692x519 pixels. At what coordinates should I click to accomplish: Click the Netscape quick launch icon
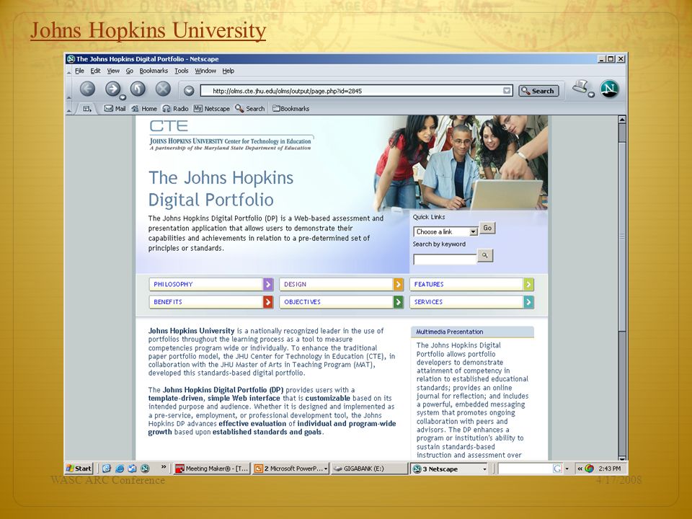tap(145, 469)
